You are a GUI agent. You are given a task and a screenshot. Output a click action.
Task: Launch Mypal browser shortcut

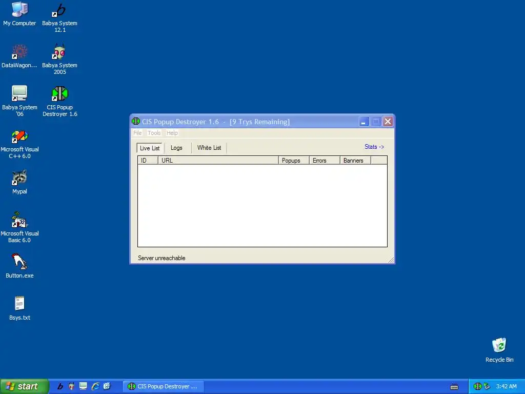pos(19,182)
